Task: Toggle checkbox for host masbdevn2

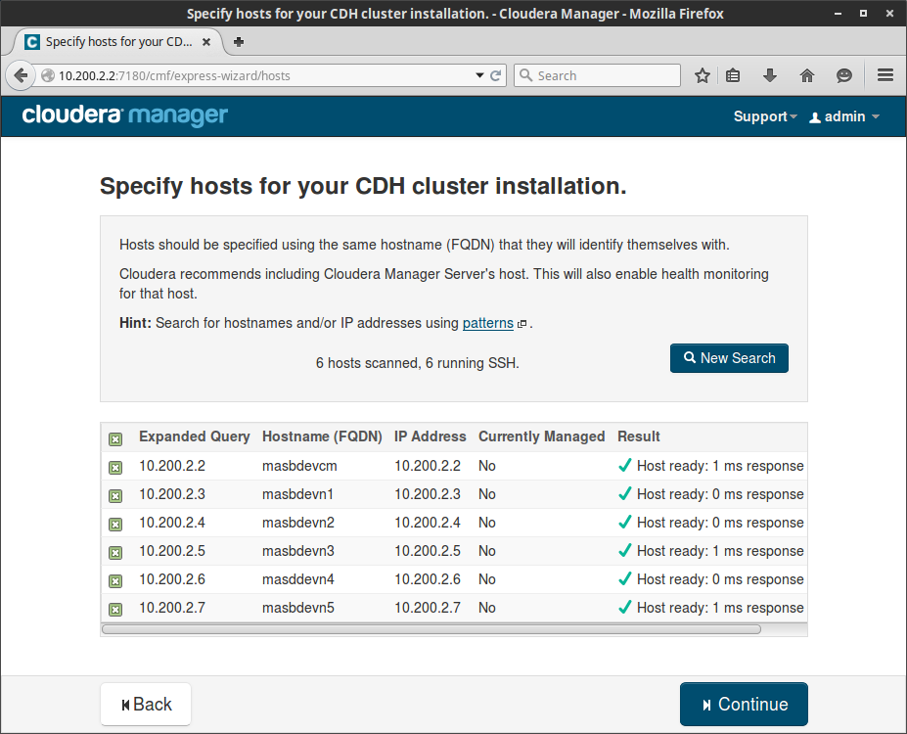Action: coord(115,524)
